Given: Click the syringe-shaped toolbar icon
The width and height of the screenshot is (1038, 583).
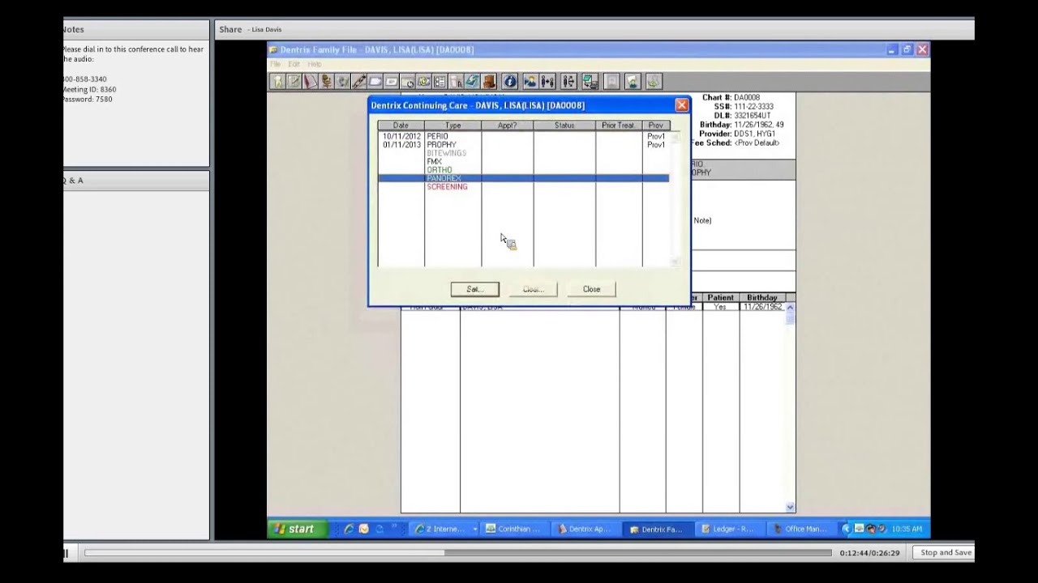Looking at the screenshot, I should 359,81.
